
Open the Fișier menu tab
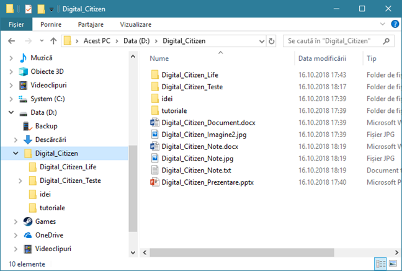tap(16, 24)
